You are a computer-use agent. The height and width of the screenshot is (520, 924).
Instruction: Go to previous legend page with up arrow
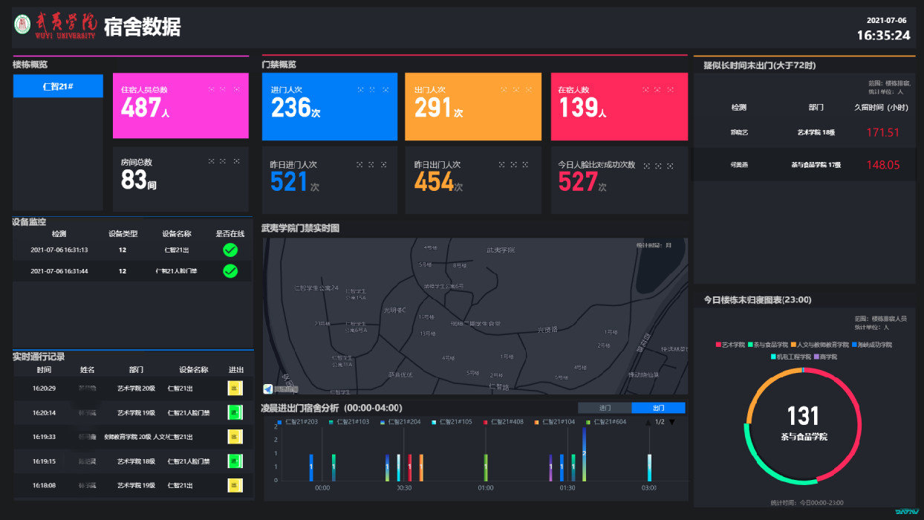pos(648,422)
